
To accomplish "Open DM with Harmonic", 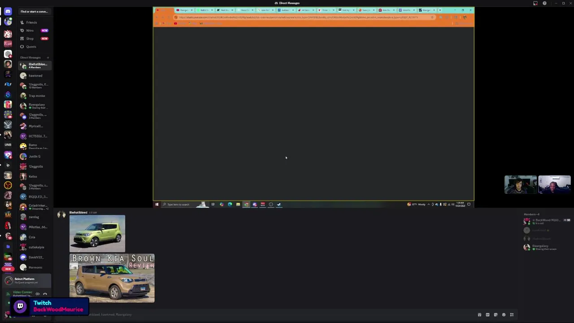I will click(x=35, y=267).
